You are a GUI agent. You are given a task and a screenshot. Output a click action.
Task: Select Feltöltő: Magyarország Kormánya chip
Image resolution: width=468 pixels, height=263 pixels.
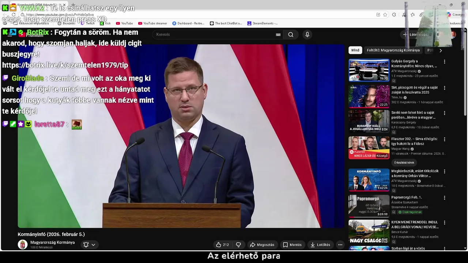tap(393, 50)
